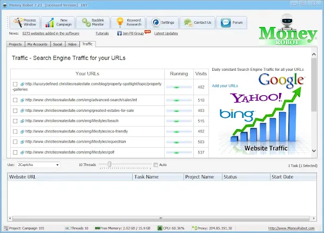Viewport: 324px width, 233px height.
Task: Click progress bar for lifestyles/beach URL
Action: (179, 121)
